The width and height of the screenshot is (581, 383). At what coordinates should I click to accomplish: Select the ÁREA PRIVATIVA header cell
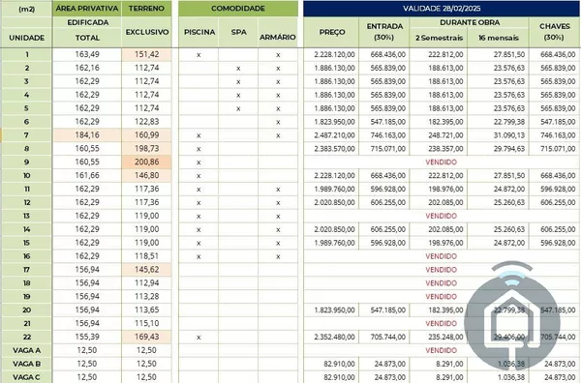click(87, 8)
